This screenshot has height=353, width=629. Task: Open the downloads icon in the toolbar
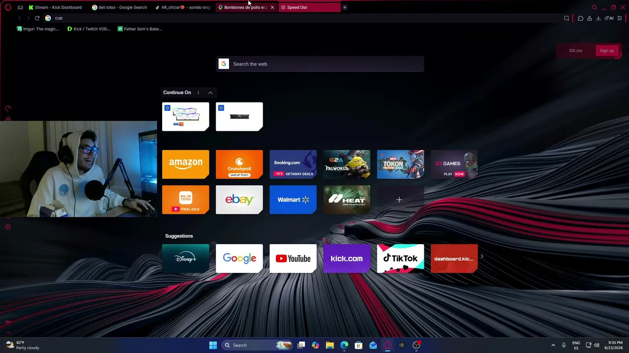click(598, 18)
